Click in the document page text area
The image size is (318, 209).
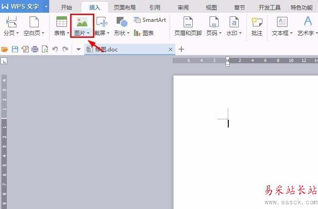[246, 142]
